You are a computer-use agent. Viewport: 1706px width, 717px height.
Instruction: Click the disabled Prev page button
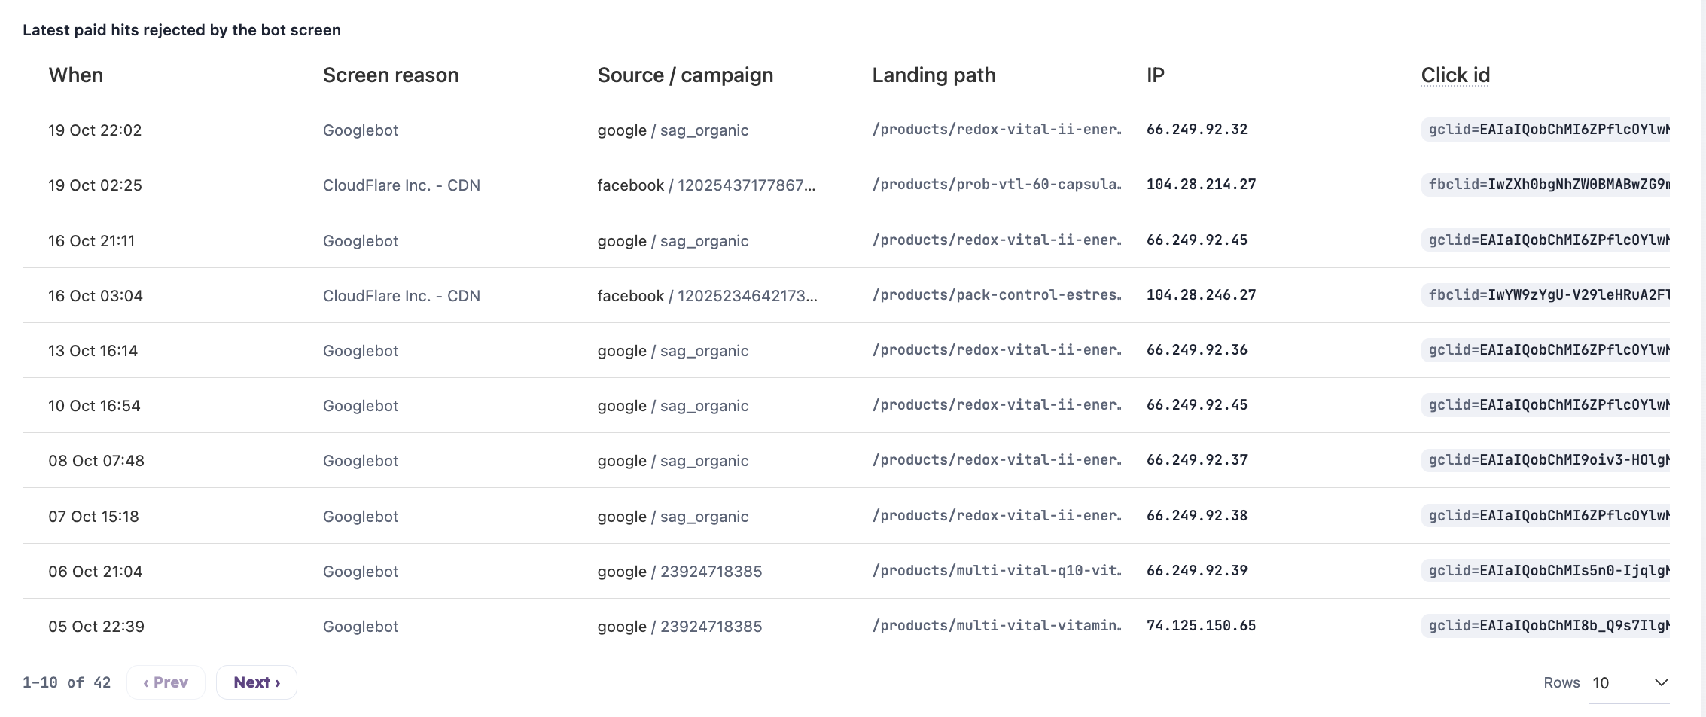(x=166, y=682)
